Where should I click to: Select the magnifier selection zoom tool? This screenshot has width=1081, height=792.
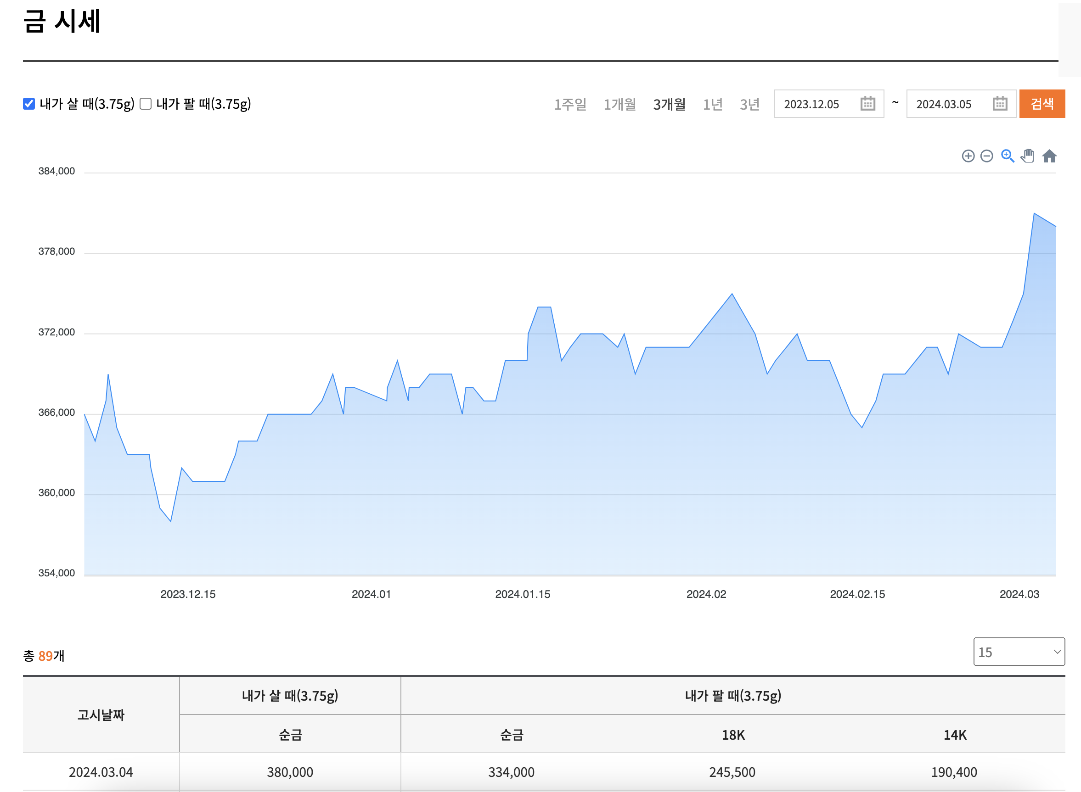pos(1007,156)
